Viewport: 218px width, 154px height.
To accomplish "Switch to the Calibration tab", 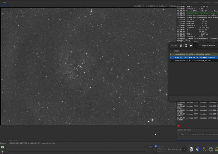I will coord(206,3).
